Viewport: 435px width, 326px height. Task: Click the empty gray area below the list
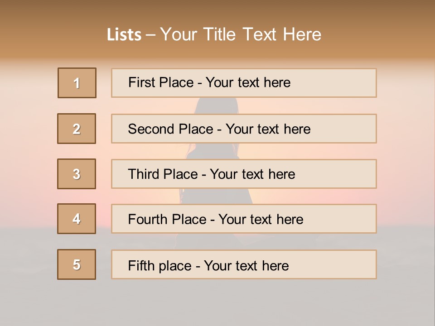click(217, 303)
